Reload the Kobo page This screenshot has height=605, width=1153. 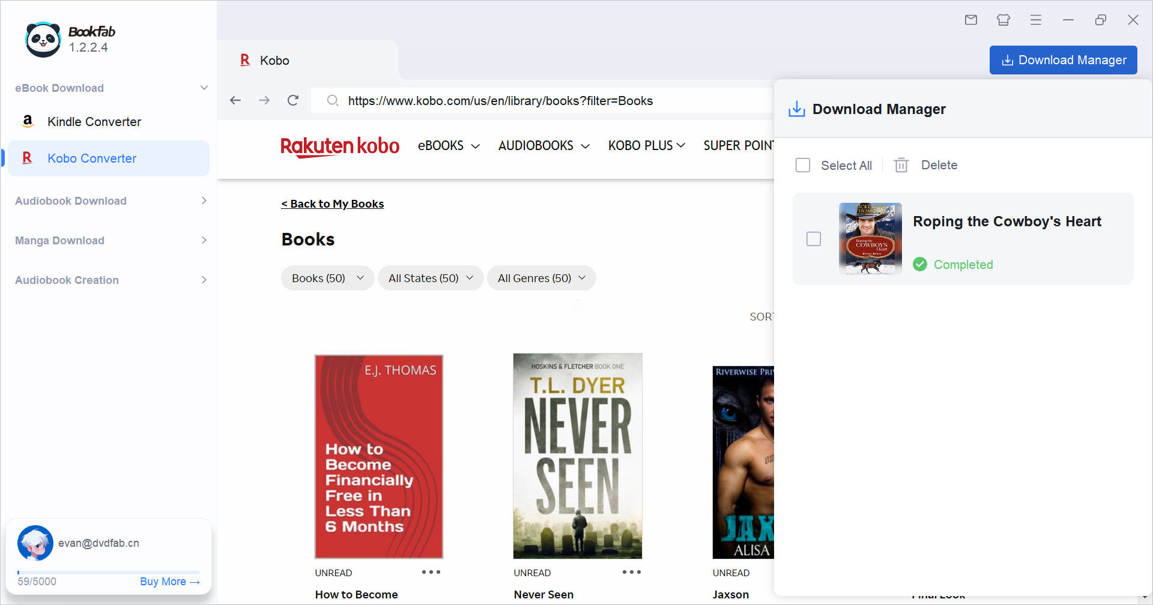(x=293, y=100)
